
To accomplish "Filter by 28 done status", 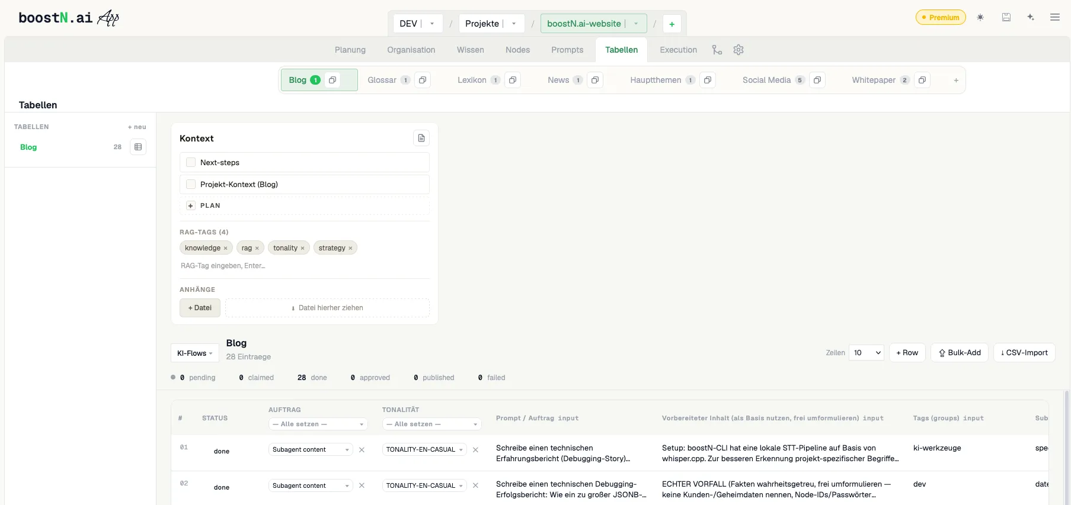I will coord(312,378).
